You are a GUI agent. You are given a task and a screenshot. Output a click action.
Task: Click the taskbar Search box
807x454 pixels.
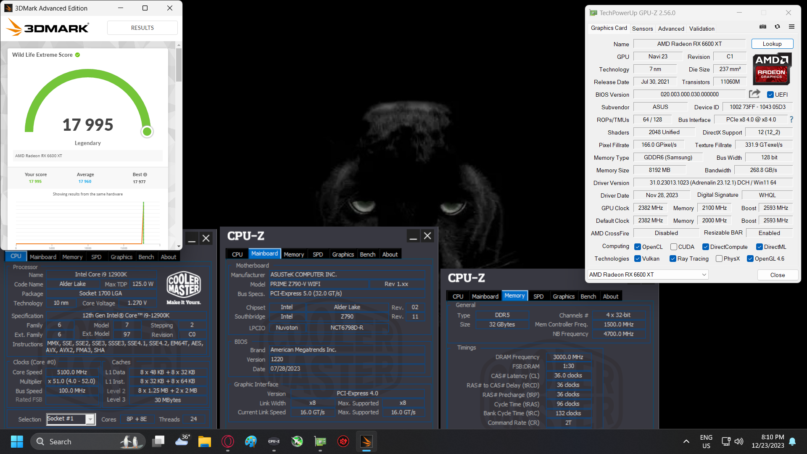tap(88, 441)
